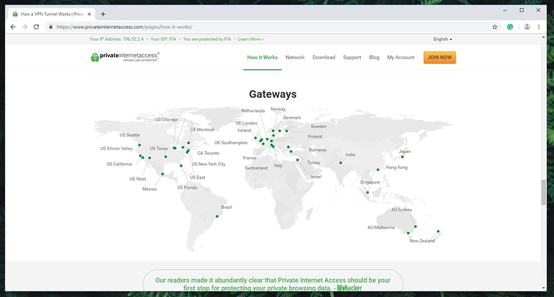This screenshot has width=554, height=297.
Task: Open the English language dropdown
Action: click(x=443, y=39)
